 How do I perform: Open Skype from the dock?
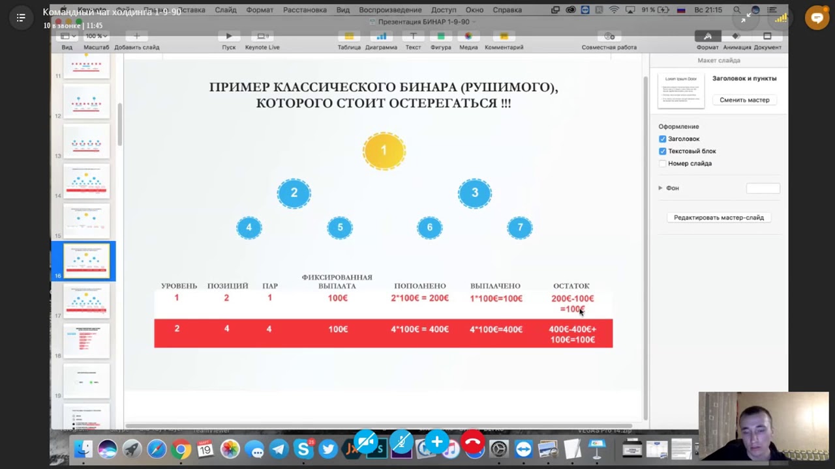coord(303,449)
